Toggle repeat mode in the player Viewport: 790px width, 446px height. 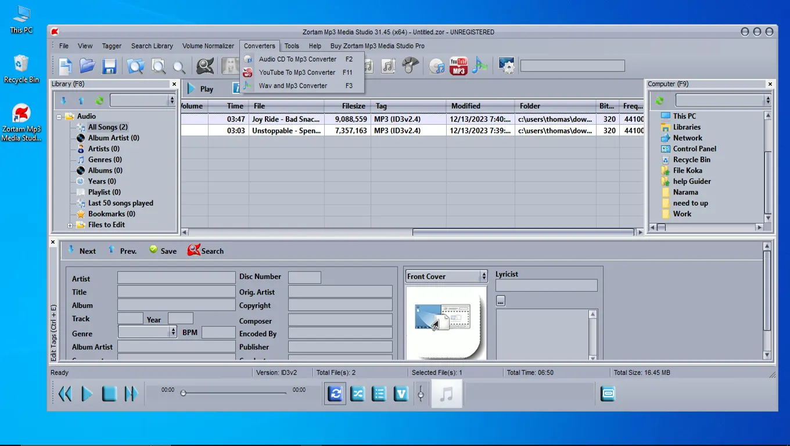coord(335,394)
